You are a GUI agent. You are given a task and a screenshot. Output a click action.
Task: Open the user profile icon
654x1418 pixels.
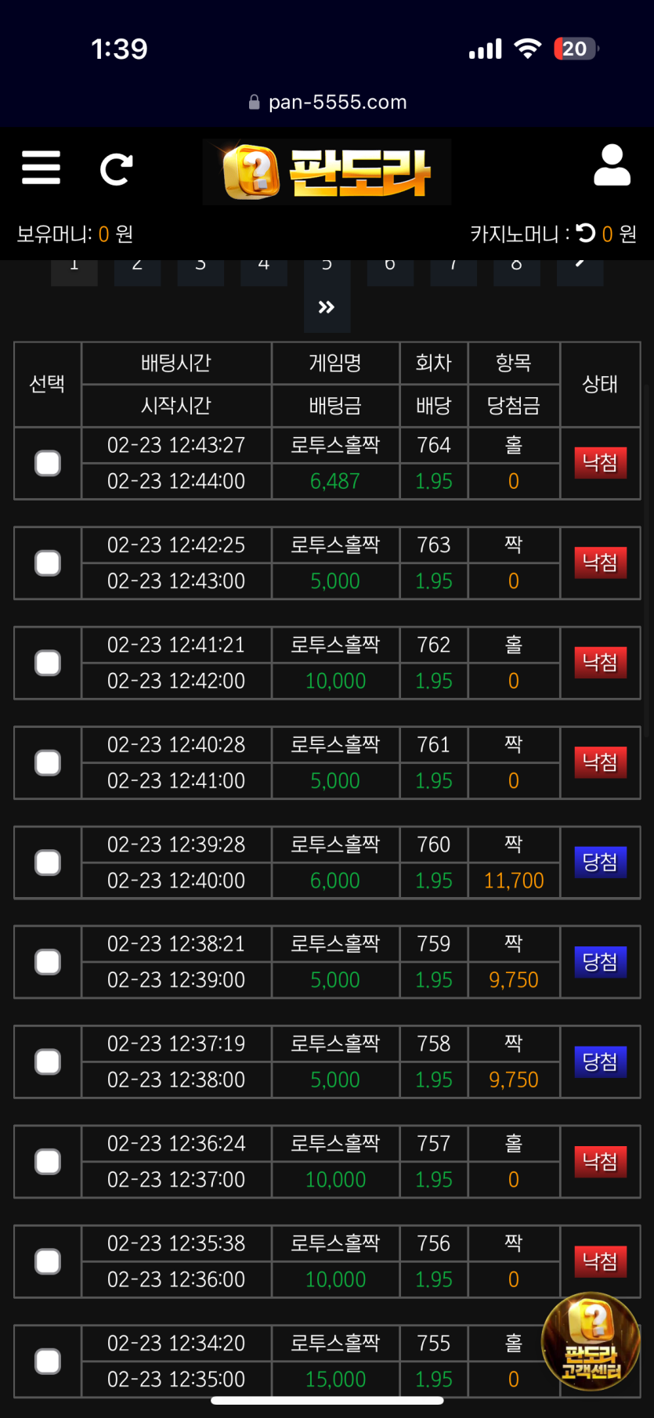(611, 165)
